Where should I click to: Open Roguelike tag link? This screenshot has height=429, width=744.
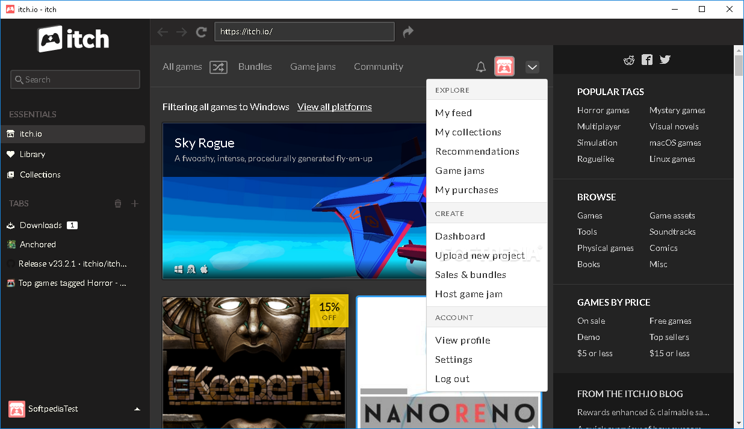[595, 159]
